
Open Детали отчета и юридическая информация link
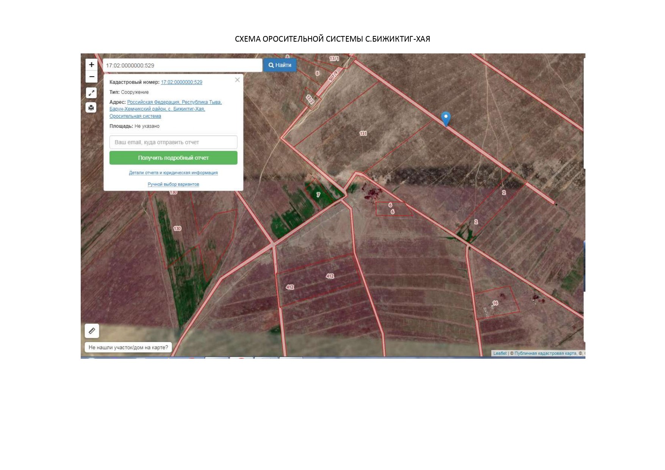173,173
